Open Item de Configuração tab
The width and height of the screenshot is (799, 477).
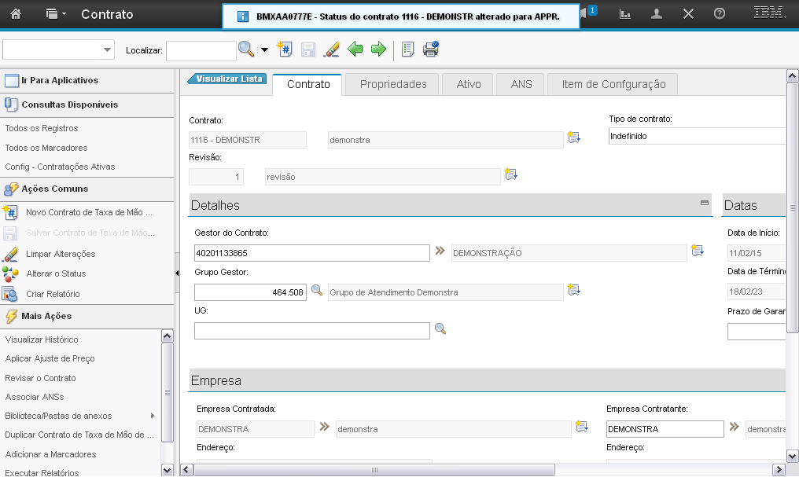(613, 85)
